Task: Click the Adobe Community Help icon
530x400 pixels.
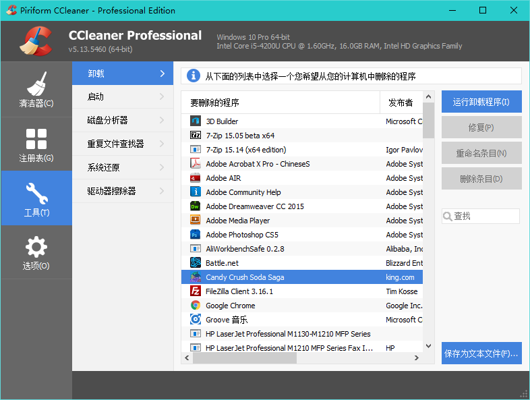Action: pos(196,192)
